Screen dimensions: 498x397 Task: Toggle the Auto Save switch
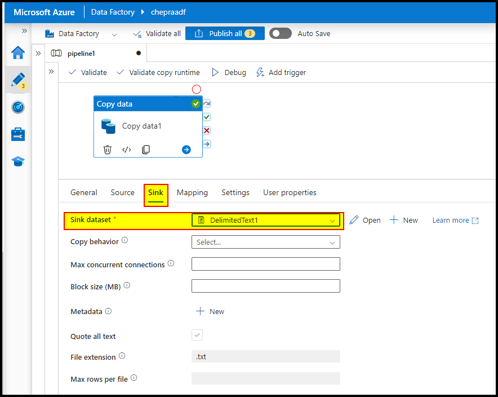[281, 33]
